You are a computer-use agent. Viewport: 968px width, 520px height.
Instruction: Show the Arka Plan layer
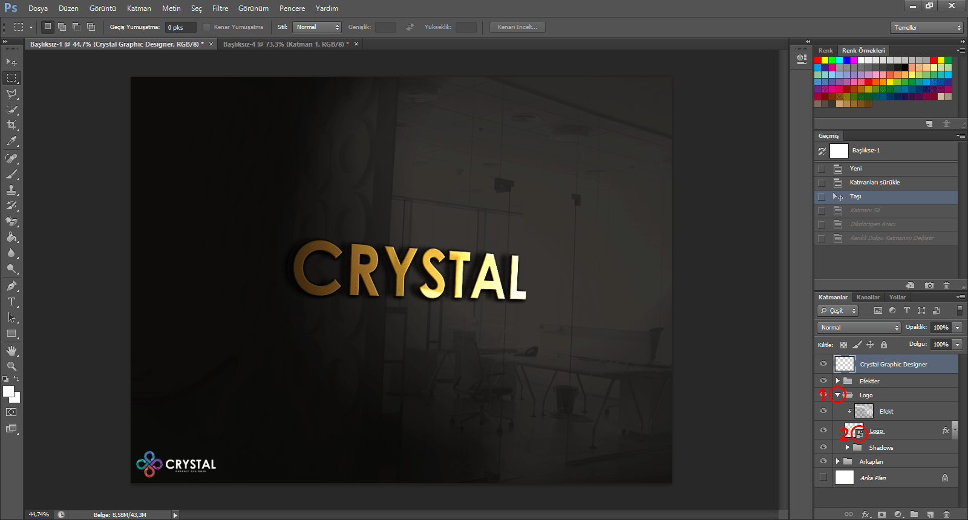point(823,478)
